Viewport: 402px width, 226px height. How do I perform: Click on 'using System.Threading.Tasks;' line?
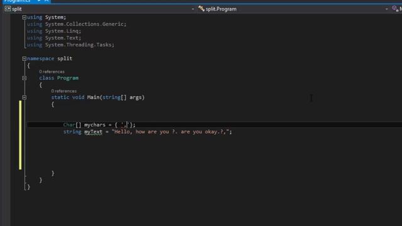pyautogui.click(x=71, y=45)
